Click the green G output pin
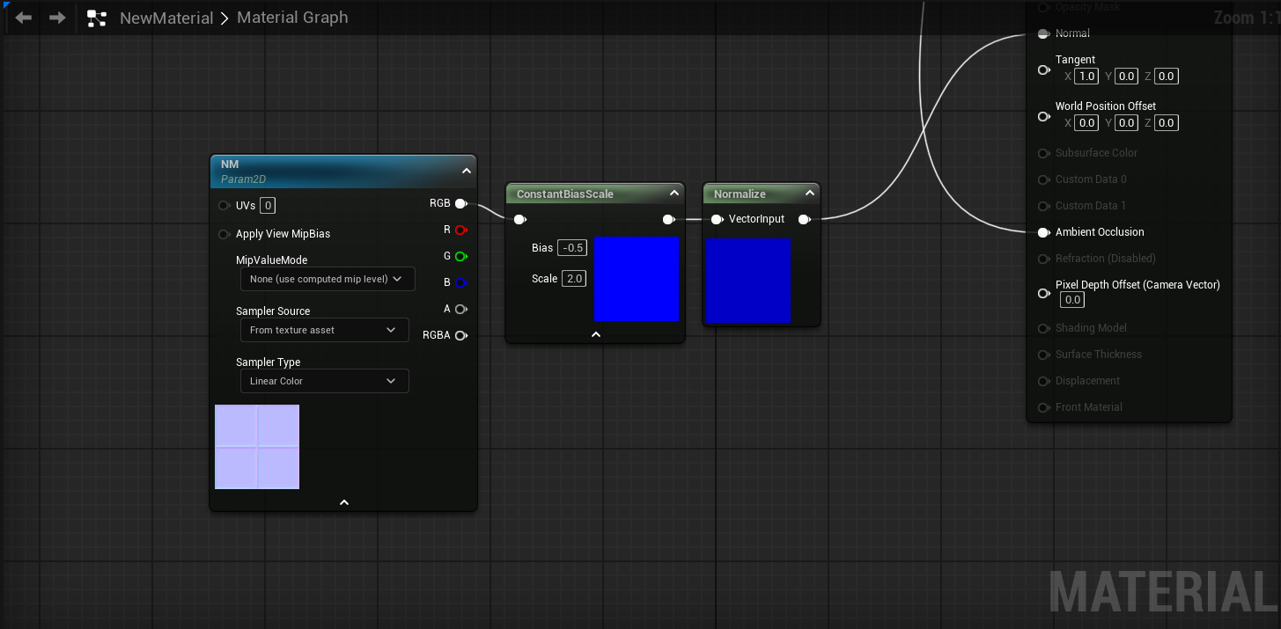This screenshot has width=1281, height=629. click(x=460, y=256)
